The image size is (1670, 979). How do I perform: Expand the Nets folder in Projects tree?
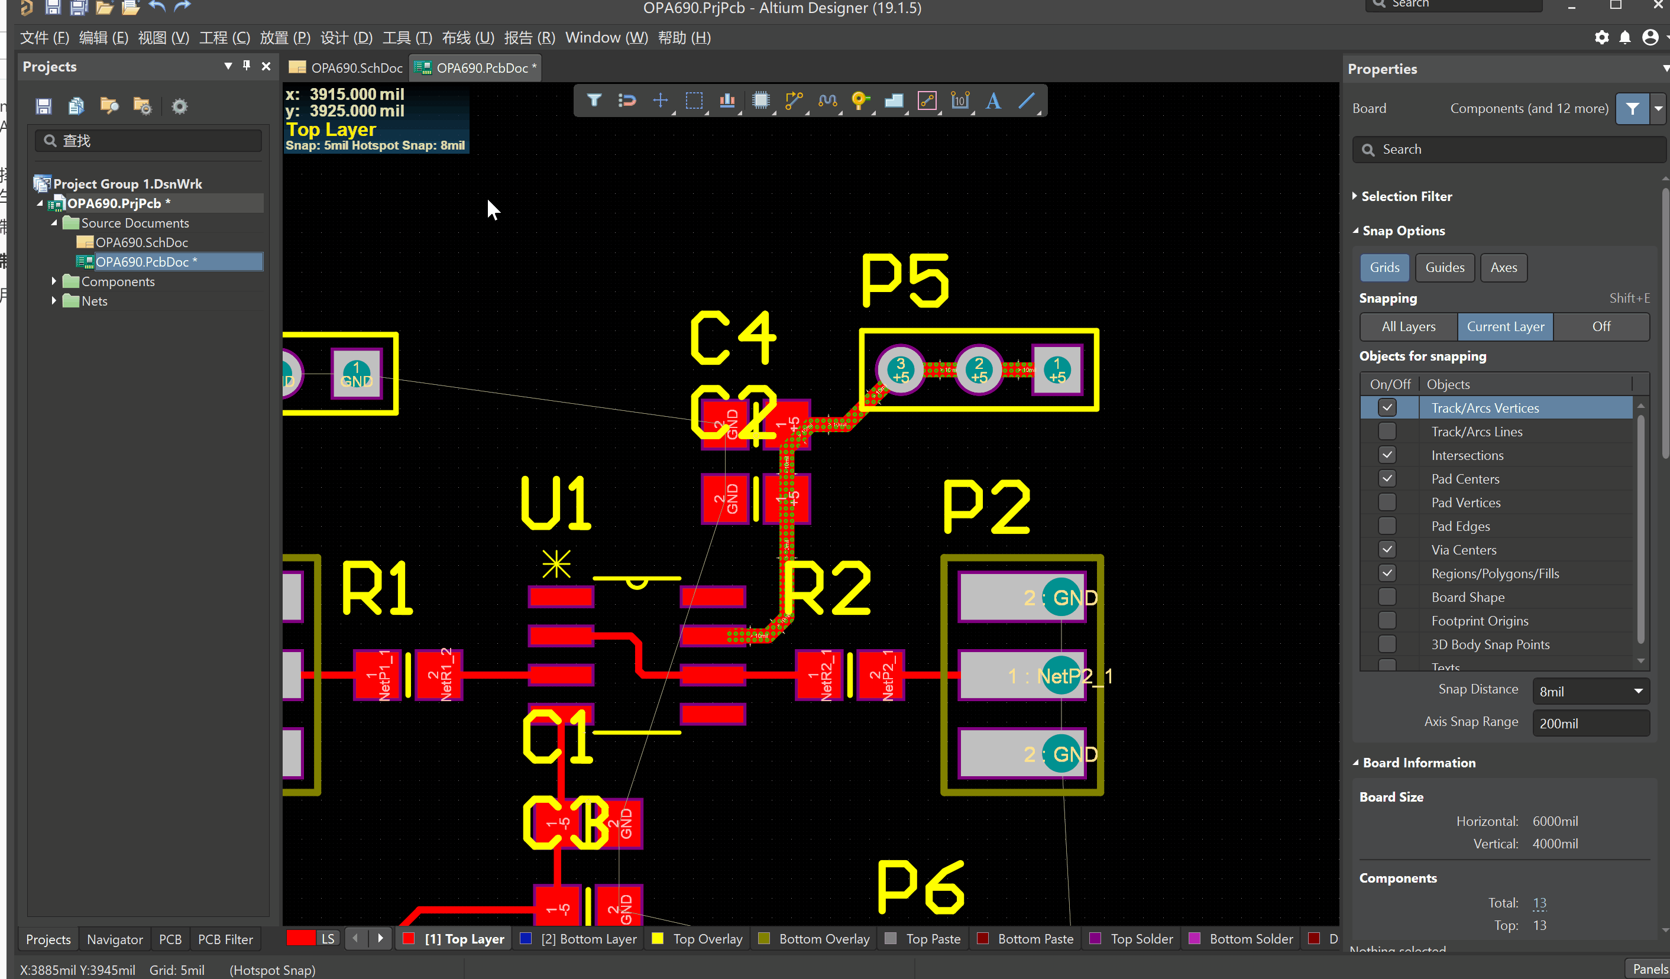[x=54, y=301]
